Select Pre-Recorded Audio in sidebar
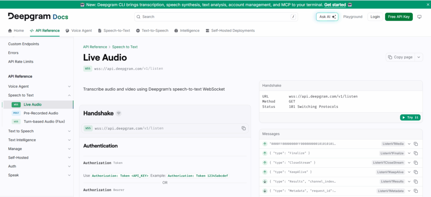The height and width of the screenshot is (197, 431). 41,113
